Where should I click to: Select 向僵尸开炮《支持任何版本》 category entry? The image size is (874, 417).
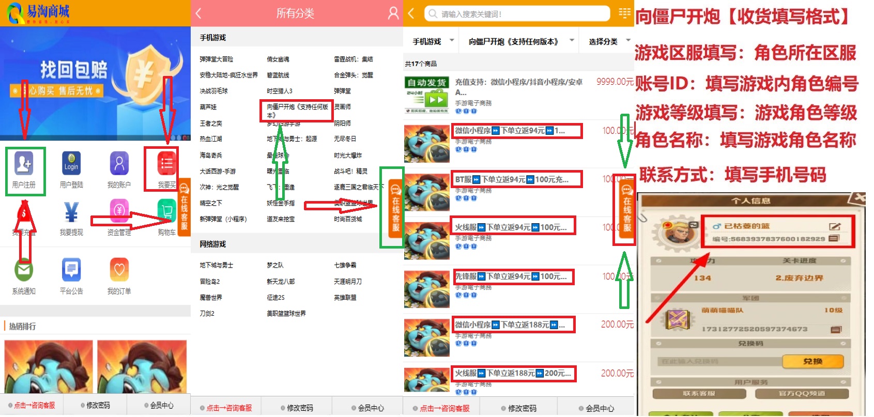coord(297,111)
